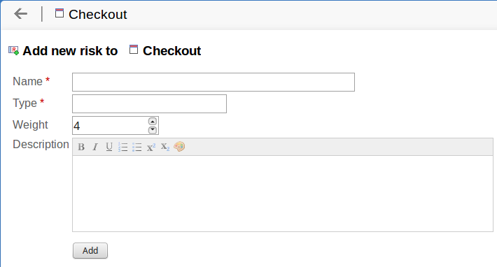Screen dimensions: 497x267
Task: Insert a numbered list in description
Action: coord(123,147)
